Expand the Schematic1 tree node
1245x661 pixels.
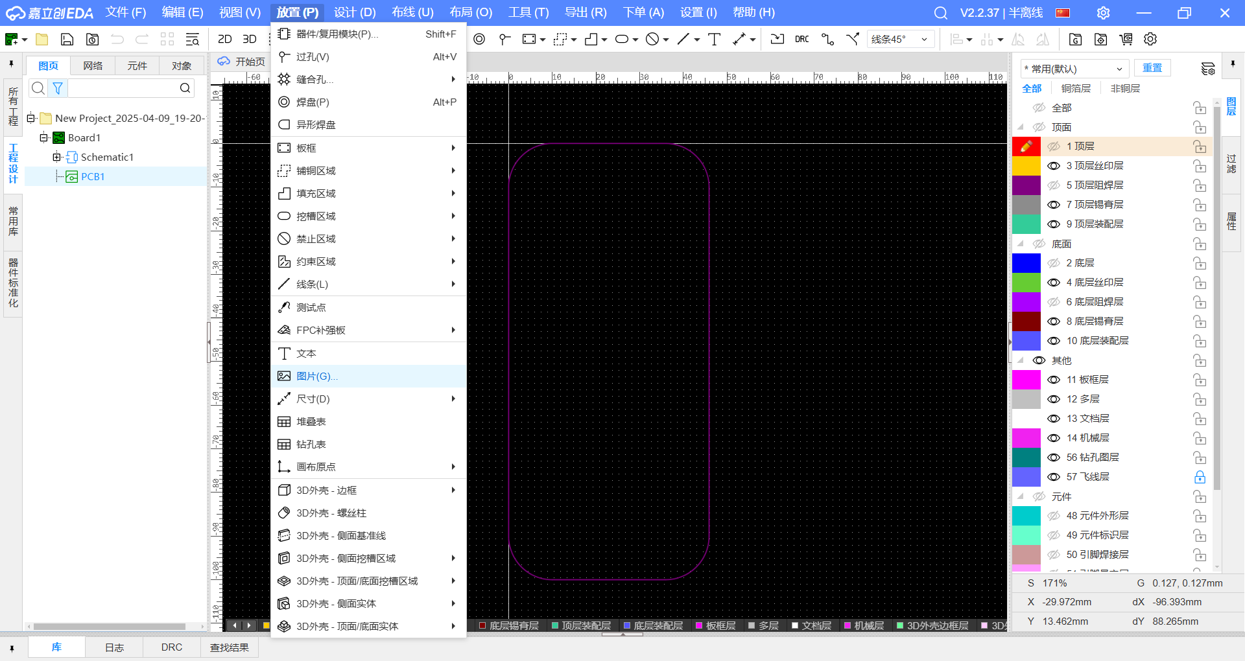56,157
